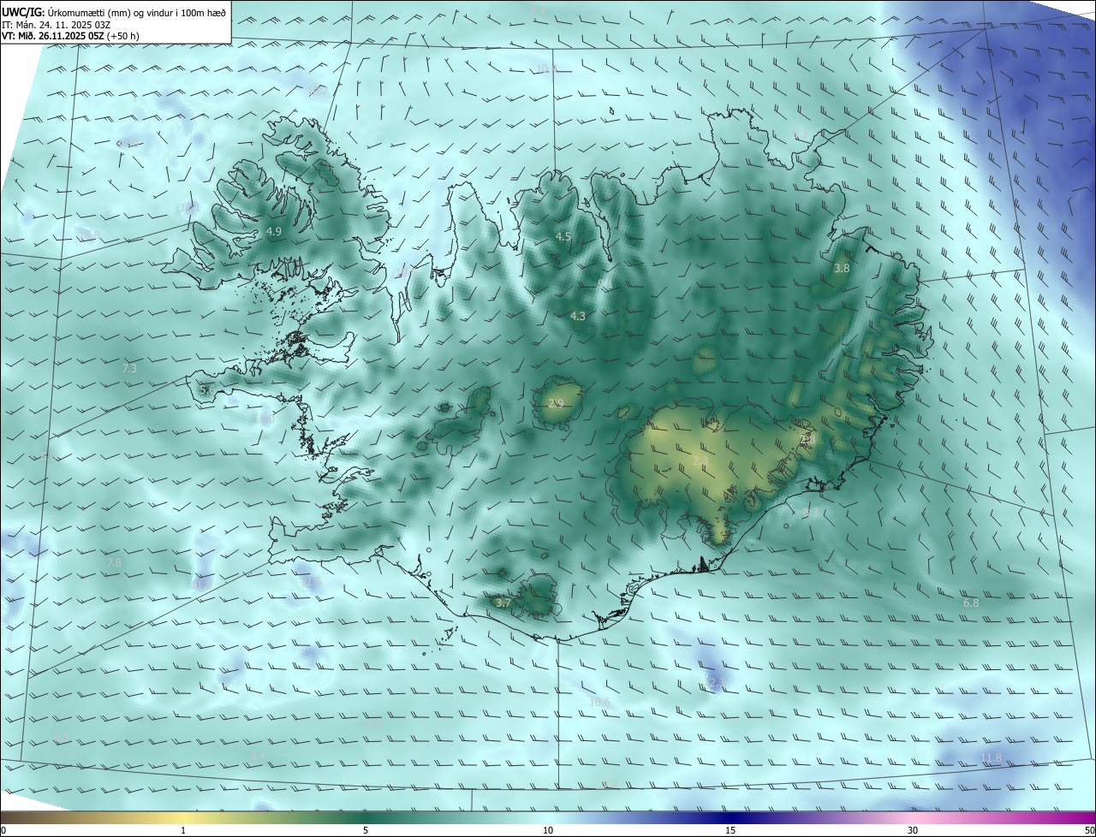Viewport: 1096px width, 837px height.
Task: Click the 11.8 value label on the map
Action: [x=991, y=757]
